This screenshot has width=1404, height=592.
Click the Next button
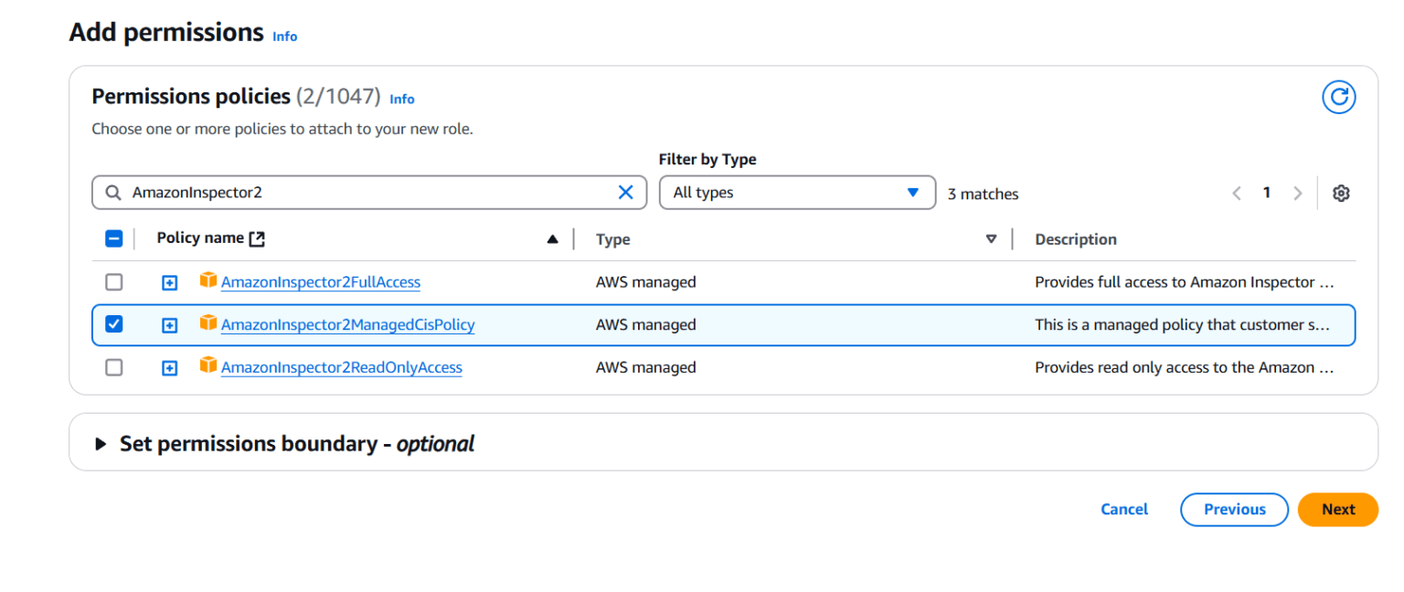point(1338,510)
